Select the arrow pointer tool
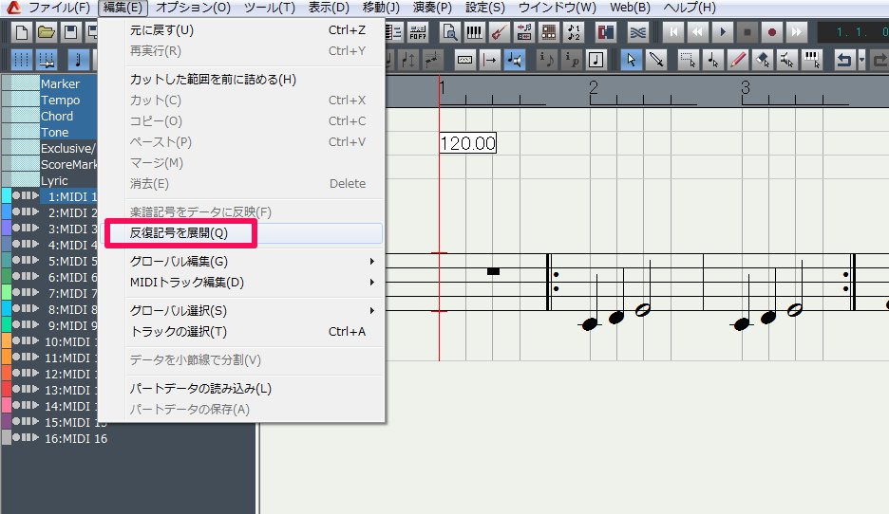This screenshot has width=889, height=514. pyautogui.click(x=632, y=60)
